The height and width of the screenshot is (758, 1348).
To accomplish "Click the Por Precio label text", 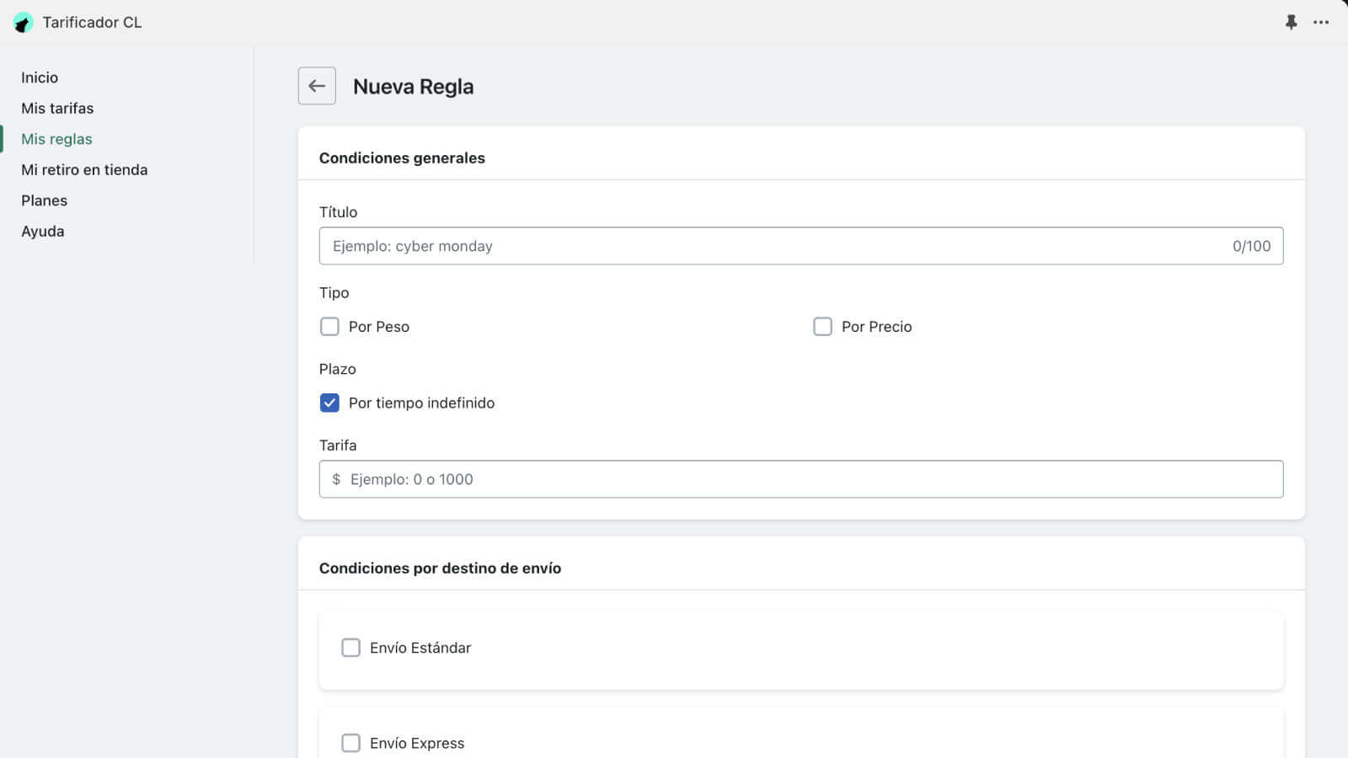I will point(876,327).
